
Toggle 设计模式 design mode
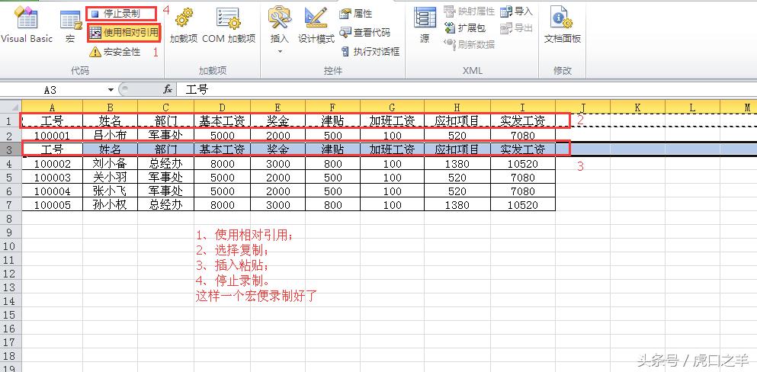coord(316,25)
